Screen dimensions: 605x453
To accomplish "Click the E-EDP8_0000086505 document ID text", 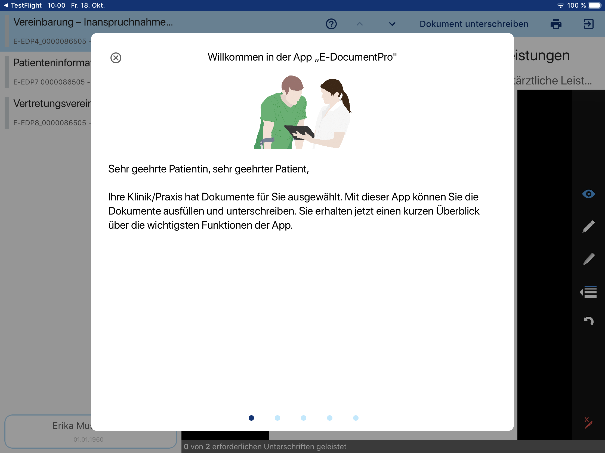I will tap(50, 123).
